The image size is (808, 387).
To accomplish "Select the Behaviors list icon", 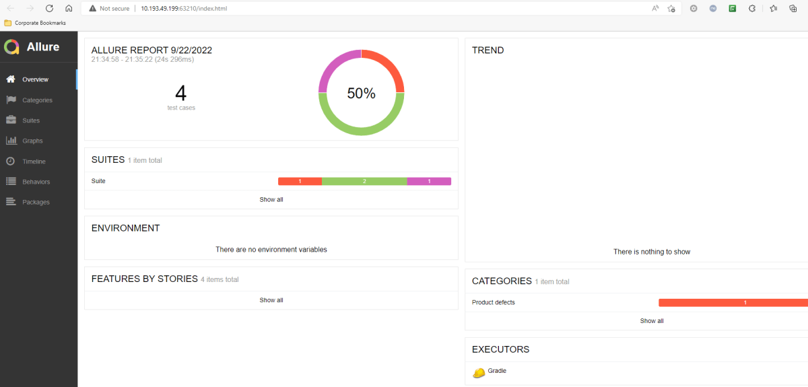I will tap(11, 182).
